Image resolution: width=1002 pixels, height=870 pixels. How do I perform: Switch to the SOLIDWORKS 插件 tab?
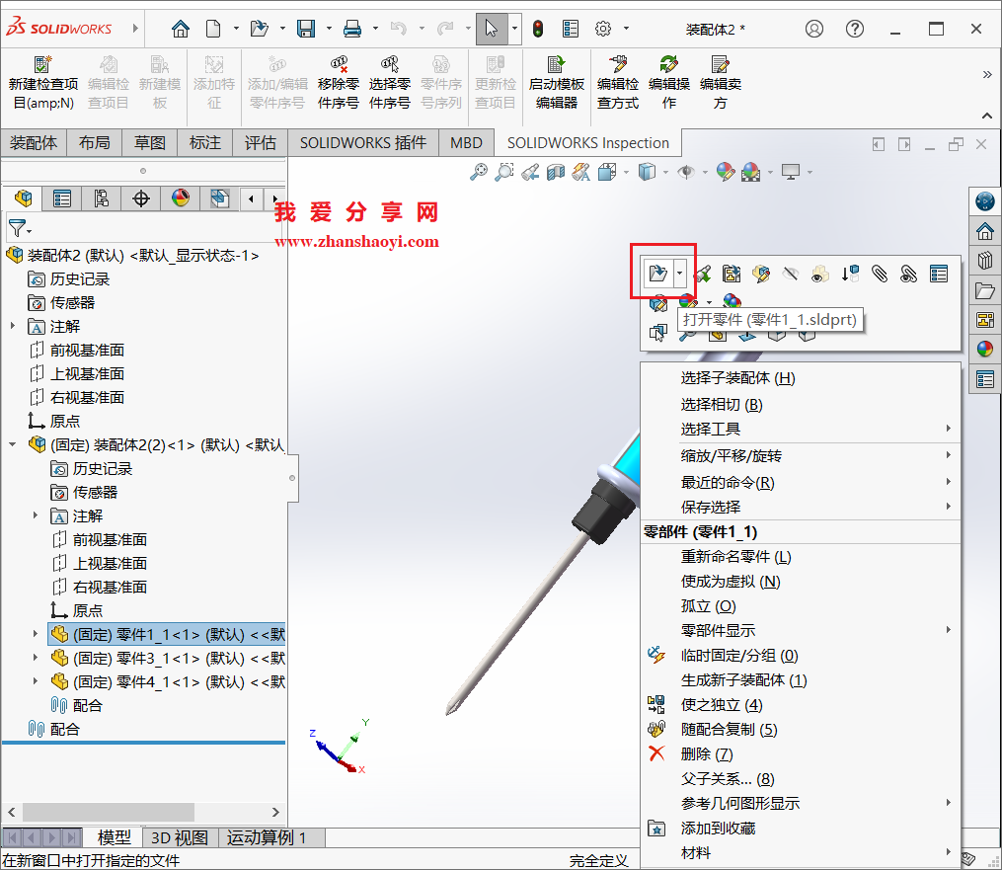[x=363, y=142]
